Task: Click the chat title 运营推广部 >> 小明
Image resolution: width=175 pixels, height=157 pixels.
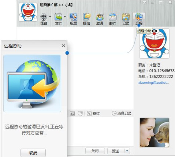Action: click(x=56, y=5)
